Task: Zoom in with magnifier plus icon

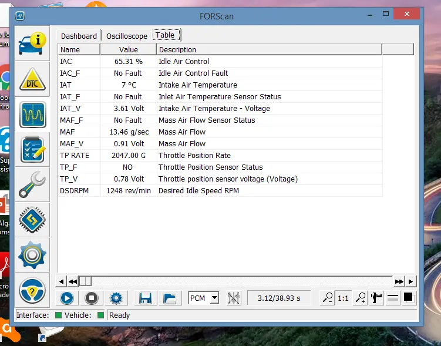Action: click(x=361, y=298)
